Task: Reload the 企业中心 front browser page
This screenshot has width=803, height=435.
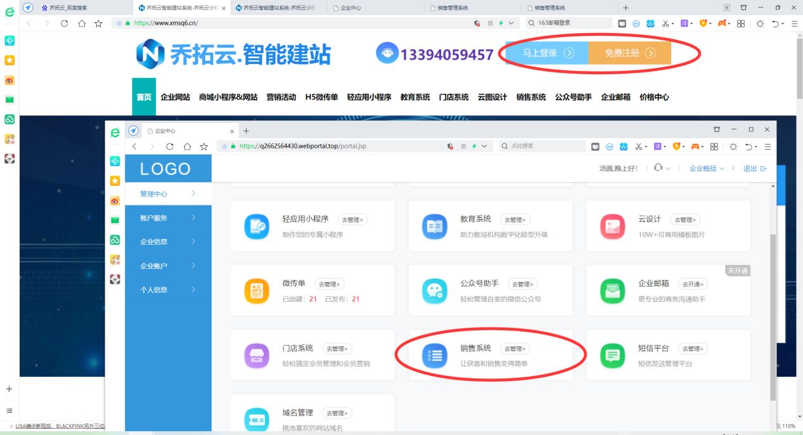Action: (x=170, y=146)
